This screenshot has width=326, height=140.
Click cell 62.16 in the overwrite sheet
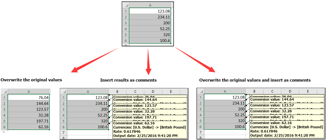(x=29, y=127)
